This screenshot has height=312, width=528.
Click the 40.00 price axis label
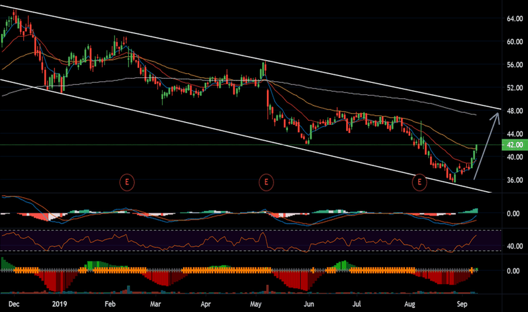pyautogui.click(x=515, y=157)
